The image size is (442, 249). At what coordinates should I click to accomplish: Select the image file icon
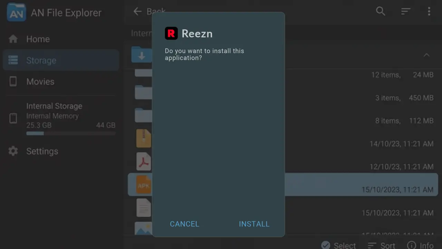pos(144,228)
